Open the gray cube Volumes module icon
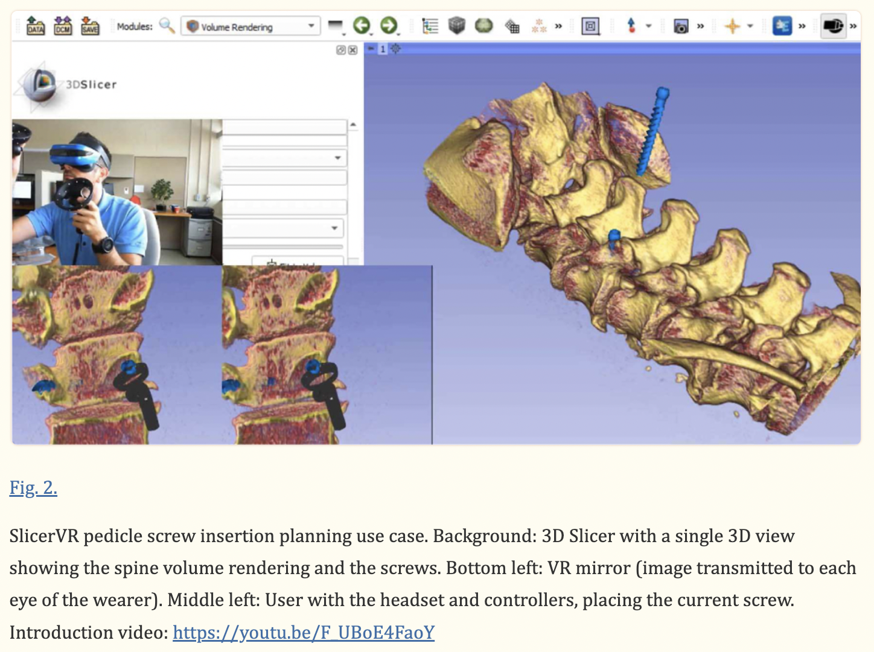The image size is (874, 652). [x=457, y=25]
